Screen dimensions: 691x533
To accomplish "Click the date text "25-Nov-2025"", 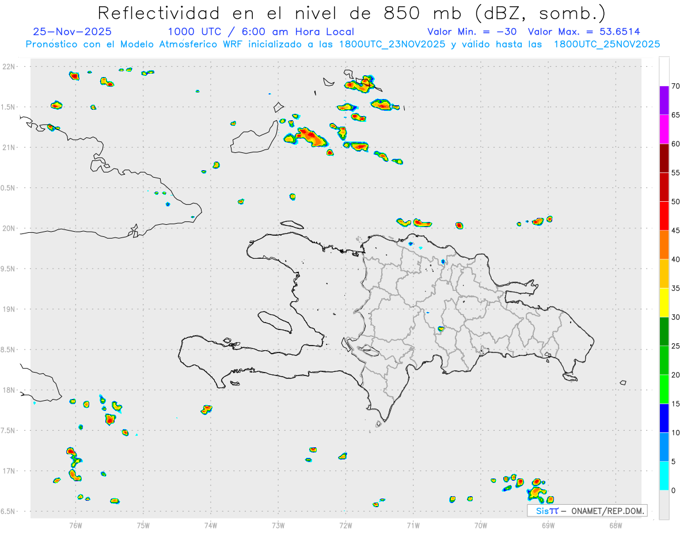I will click(x=73, y=32).
